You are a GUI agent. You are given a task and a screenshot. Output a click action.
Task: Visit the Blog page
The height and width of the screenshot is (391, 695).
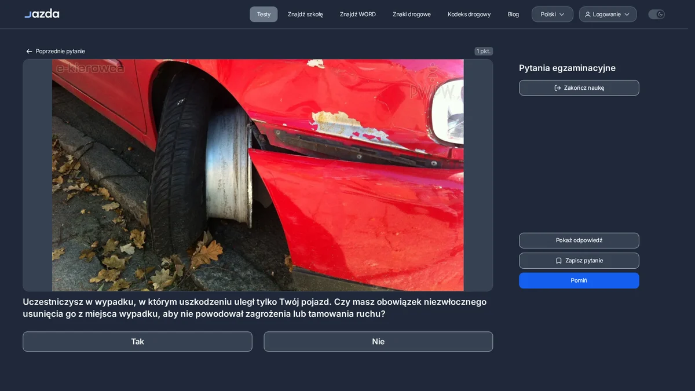(513, 14)
